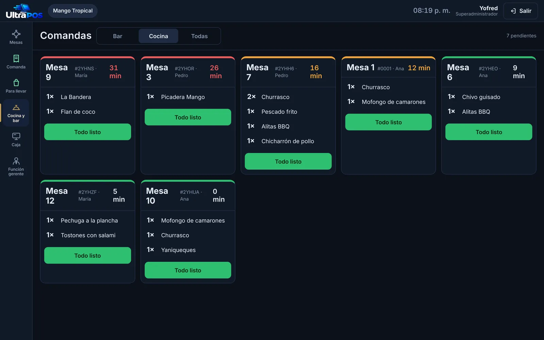The width and height of the screenshot is (544, 340).
Task: Mark Mesa 9 order Todo listo
Action: click(87, 132)
